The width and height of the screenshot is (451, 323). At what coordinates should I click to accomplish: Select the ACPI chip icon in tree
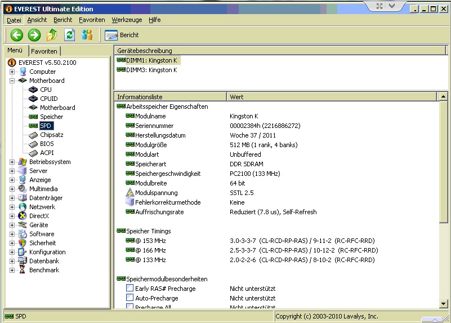click(33, 153)
